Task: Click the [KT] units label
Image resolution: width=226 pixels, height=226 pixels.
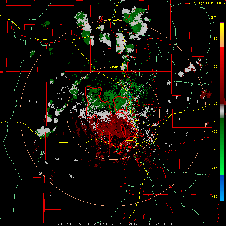Action: 214,17
